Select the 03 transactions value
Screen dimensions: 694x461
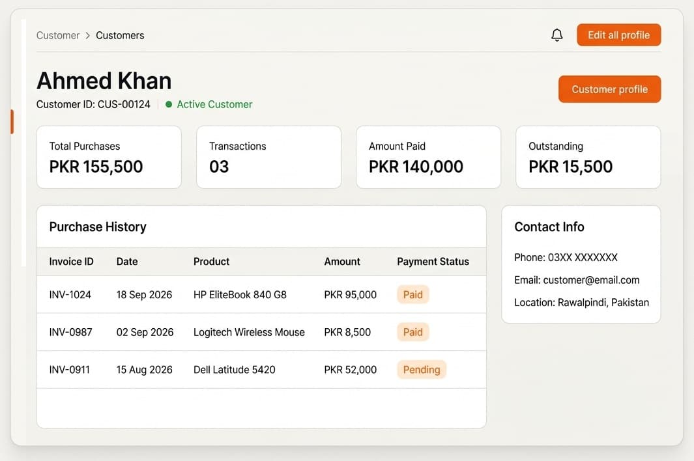pos(219,167)
